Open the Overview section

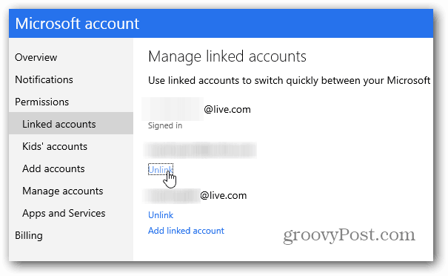[36, 57]
